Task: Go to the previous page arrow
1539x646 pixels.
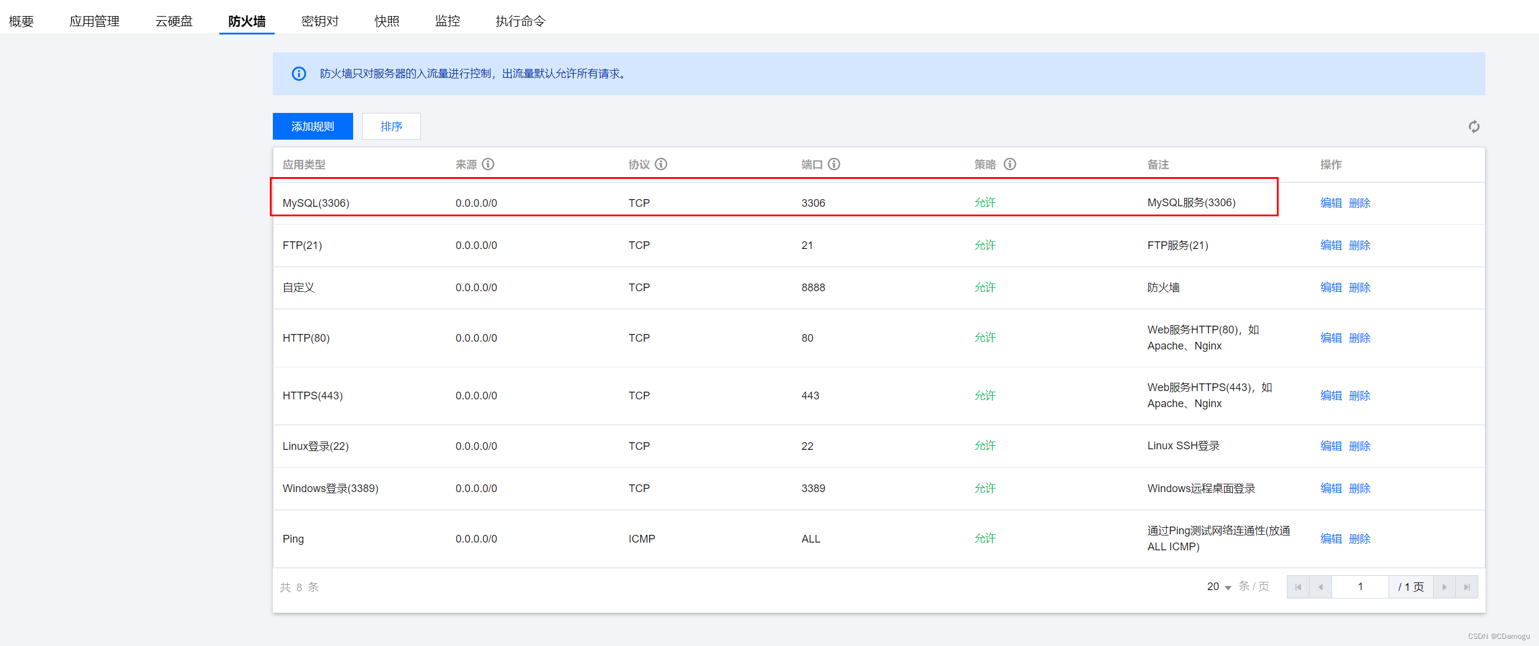Action: click(x=1320, y=587)
